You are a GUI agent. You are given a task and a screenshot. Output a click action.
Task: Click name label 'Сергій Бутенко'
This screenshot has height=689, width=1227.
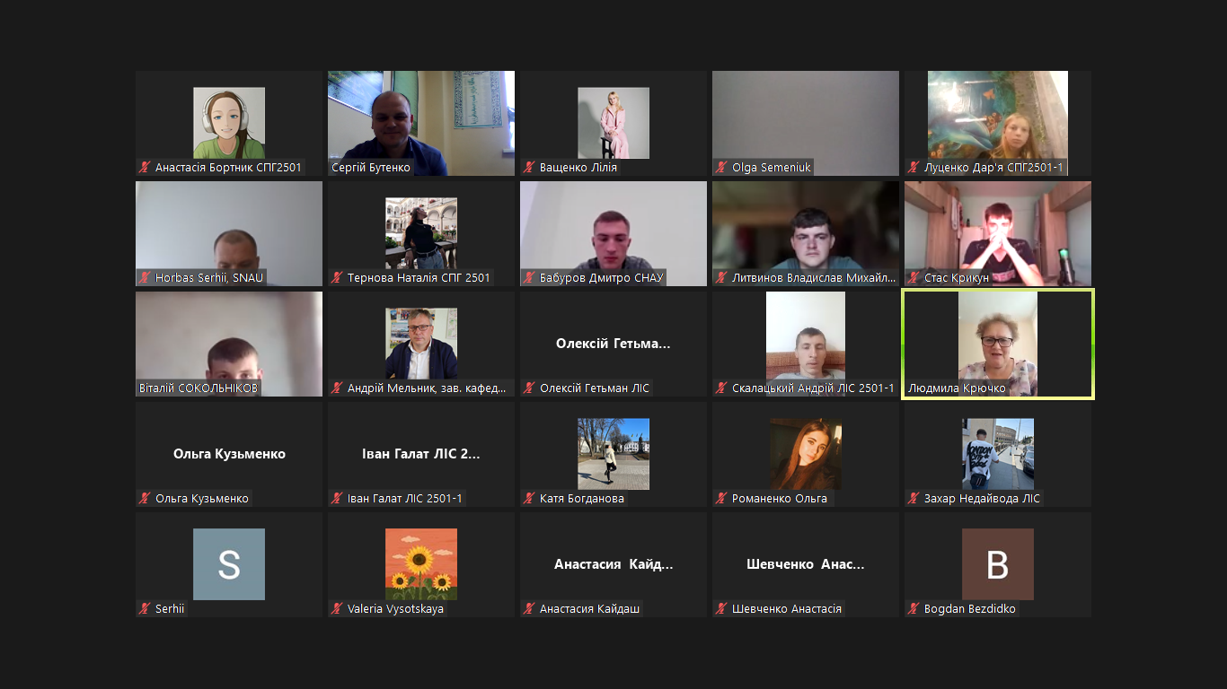pos(371,168)
